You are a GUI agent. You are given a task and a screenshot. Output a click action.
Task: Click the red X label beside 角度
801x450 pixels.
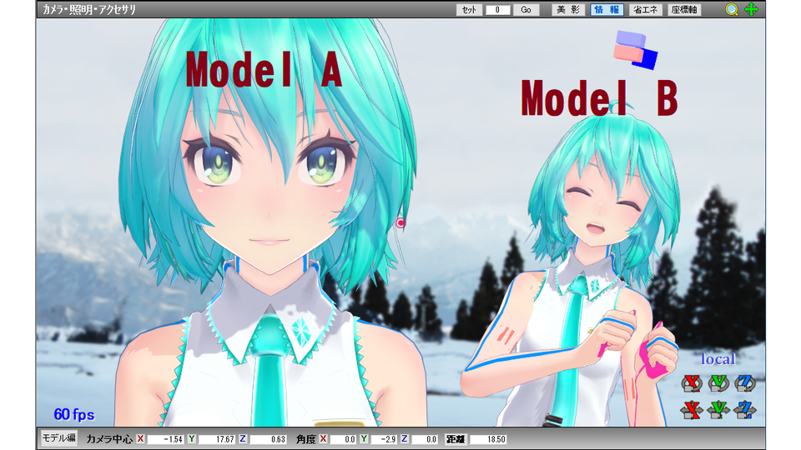click(x=323, y=439)
